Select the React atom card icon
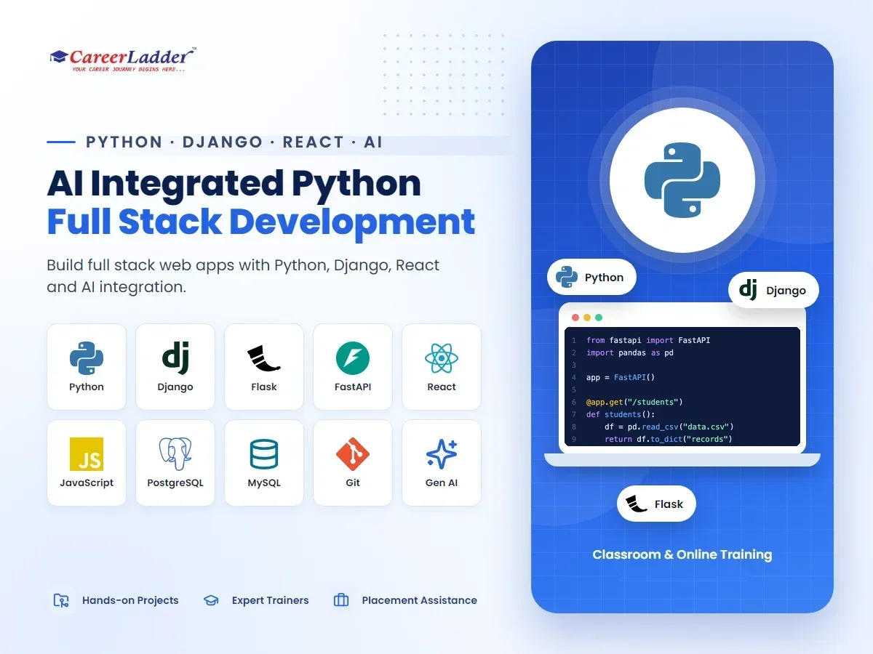This screenshot has height=654, width=873. pyautogui.click(x=442, y=359)
